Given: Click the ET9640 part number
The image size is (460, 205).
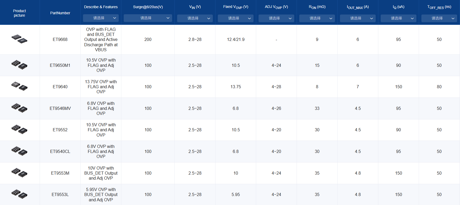Looking at the screenshot, I should tap(60, 87).
